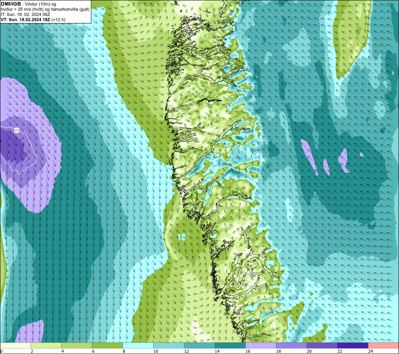The width and height of the screenshot is (399, 354).
Task: Click the light green 2–4 m/s legend swatch
Action: 46,345
